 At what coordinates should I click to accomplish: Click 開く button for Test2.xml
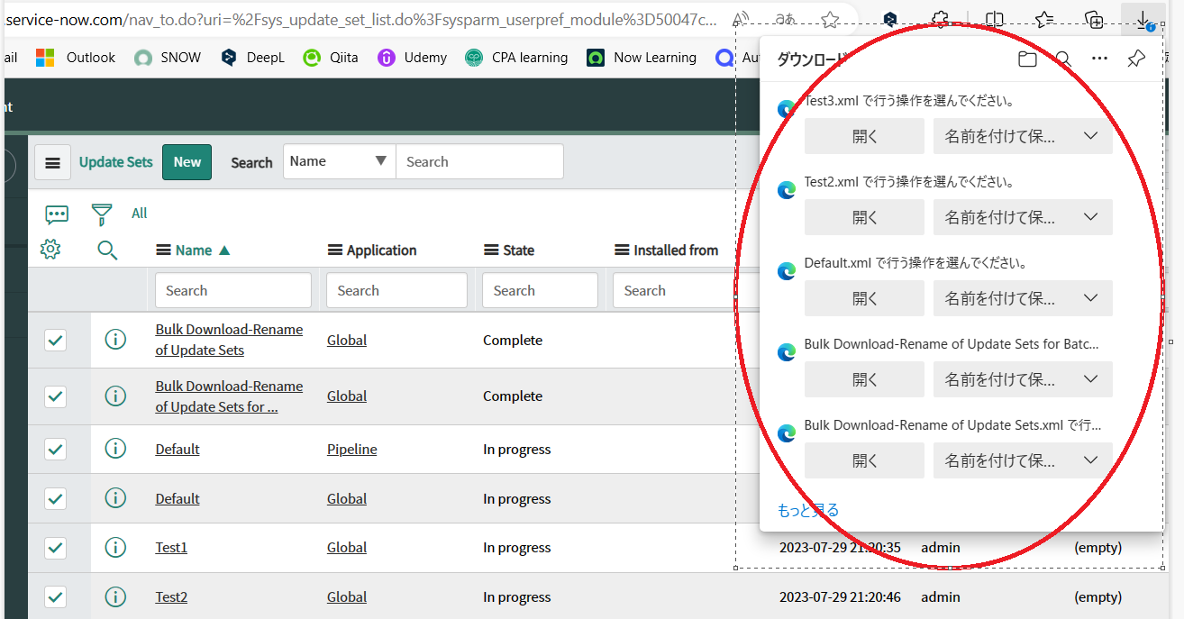coord(864,217)
